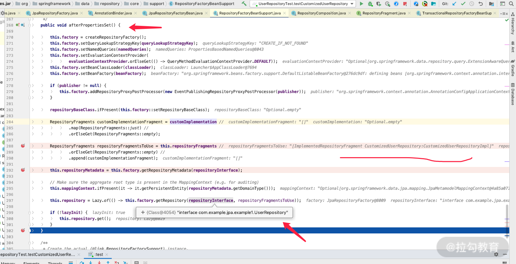Screen dimensions: 516x264
Task: Click the editor vertical scrollbar thumb
Action: click(507, 212)
